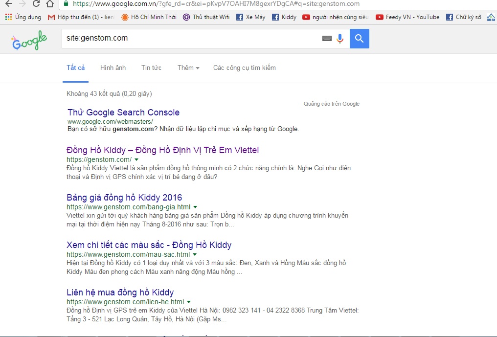
Task: Expand arrow next to mau-sac.html URL
Action: point(195,254)
